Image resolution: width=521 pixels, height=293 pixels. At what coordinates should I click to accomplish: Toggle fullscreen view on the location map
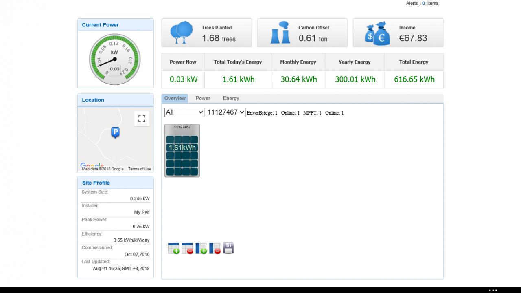pos(142,119)
